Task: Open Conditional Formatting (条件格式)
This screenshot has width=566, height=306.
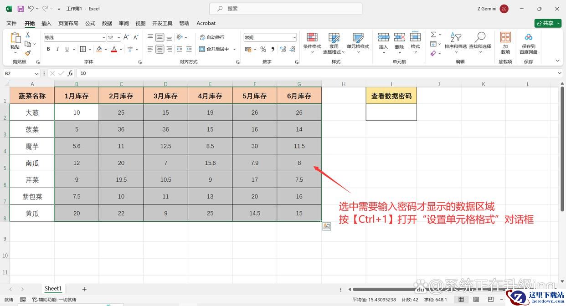Action: [312, 41]
